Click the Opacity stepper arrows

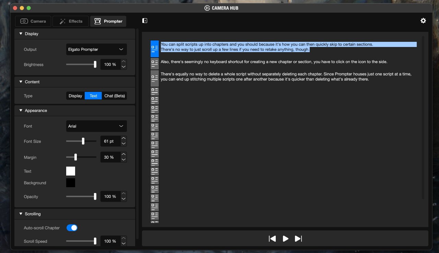pyautogui.click(x=124, y=196)
